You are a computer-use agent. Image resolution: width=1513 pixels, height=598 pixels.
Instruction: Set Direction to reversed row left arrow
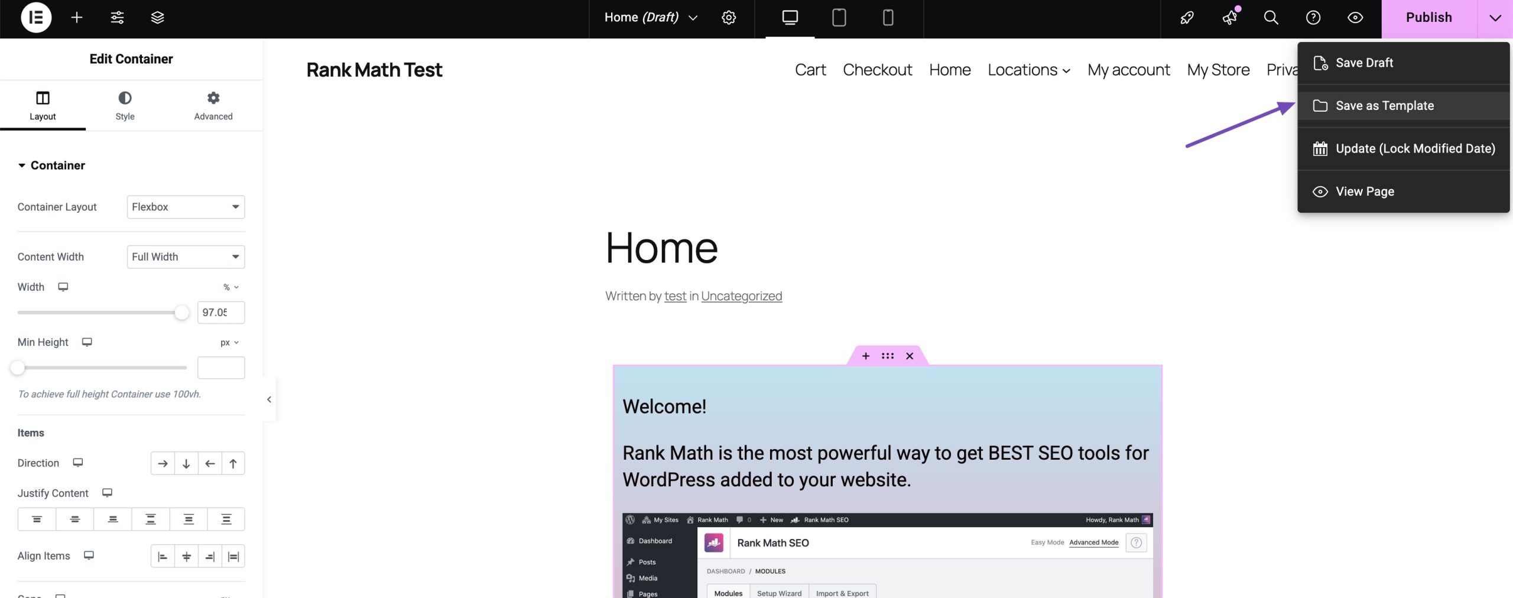click(210, 464)
